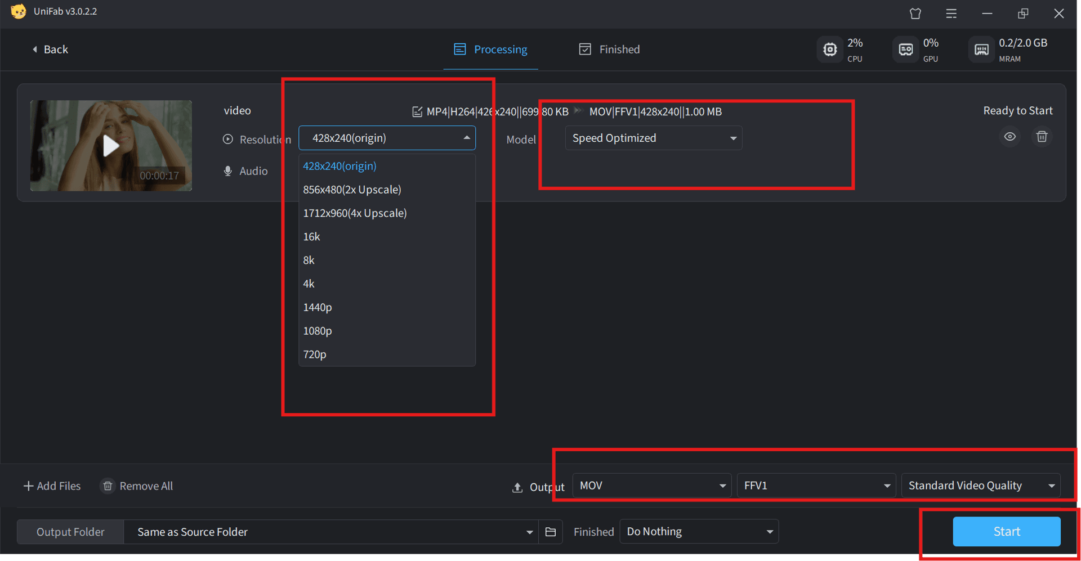Toggle preview with the eye icon
Image resolution: width=1081 pixels, height=561 pixels.
[x=1010, y=137]
